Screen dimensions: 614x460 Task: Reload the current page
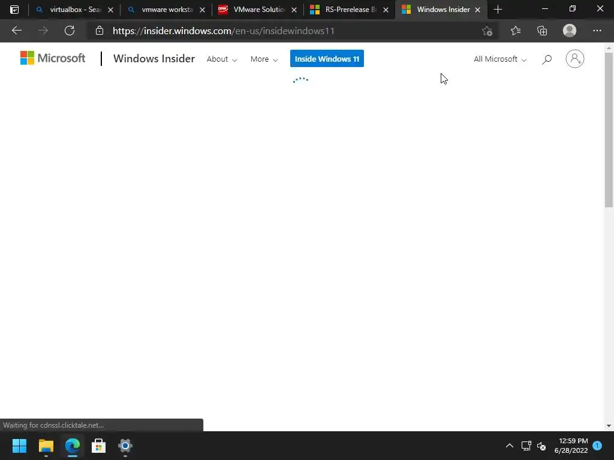[x=70, y=31]
